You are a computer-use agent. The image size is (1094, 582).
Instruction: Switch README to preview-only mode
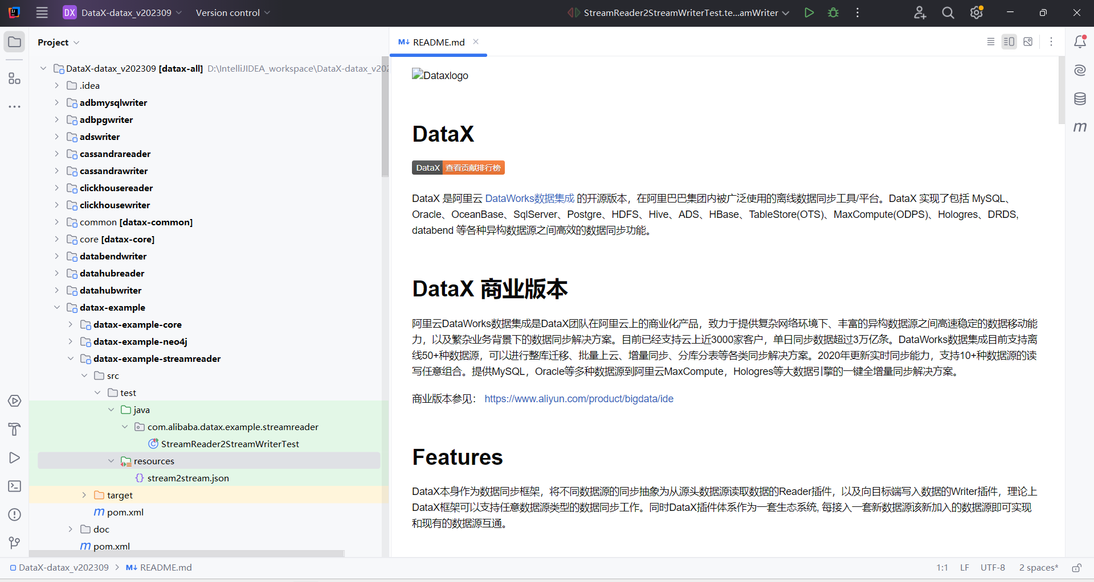tap(1028, 42)
